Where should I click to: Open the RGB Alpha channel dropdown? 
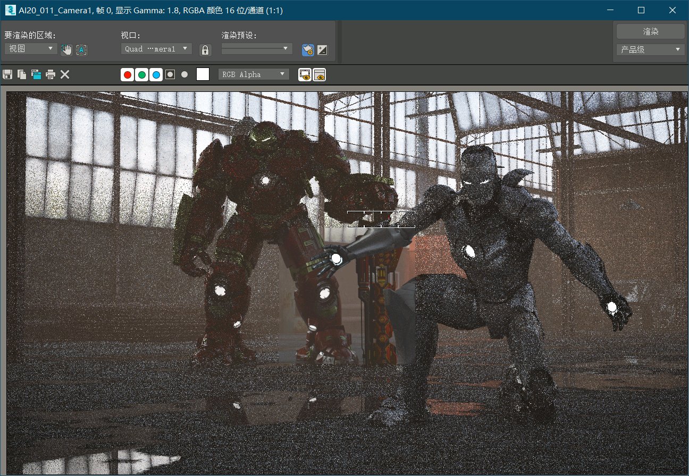tap(254, 74)
